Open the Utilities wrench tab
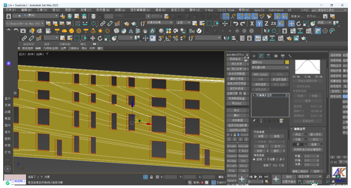The width and height of the screenshot is (351, 188). [290, 56]
